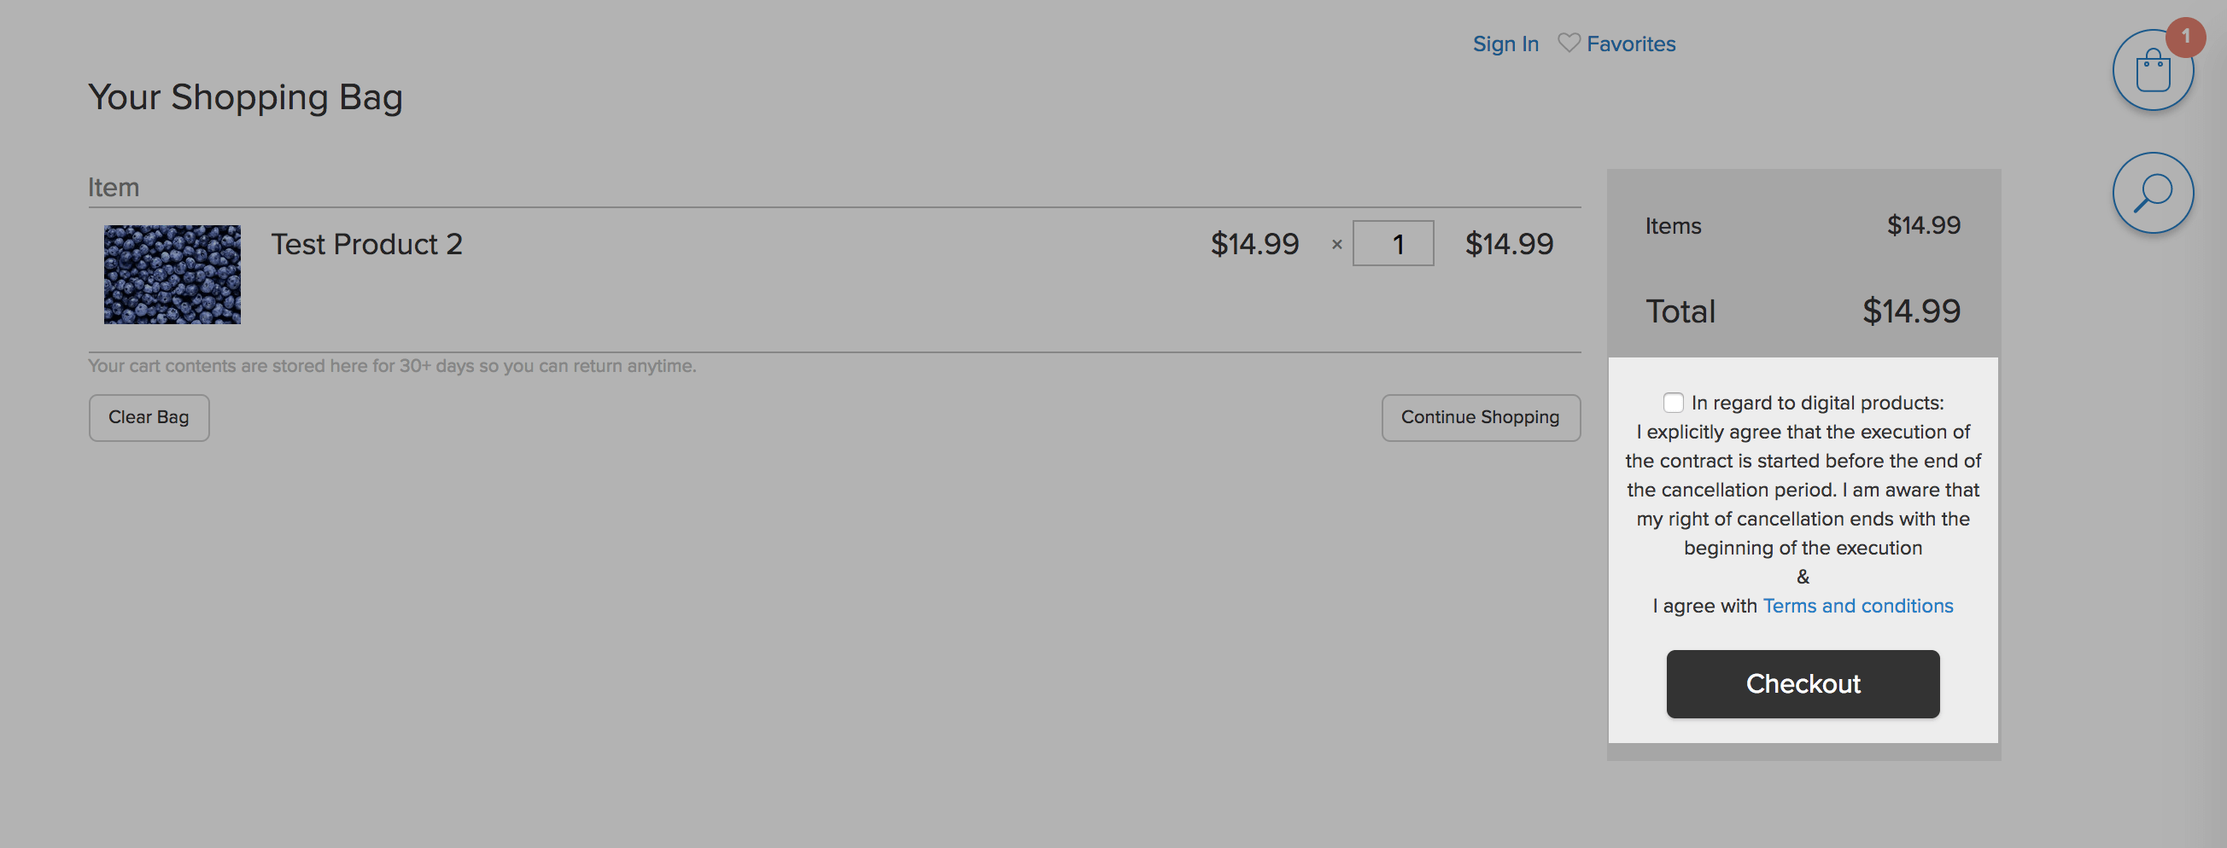Click the Continue Shopping button

click(1480, 418)
